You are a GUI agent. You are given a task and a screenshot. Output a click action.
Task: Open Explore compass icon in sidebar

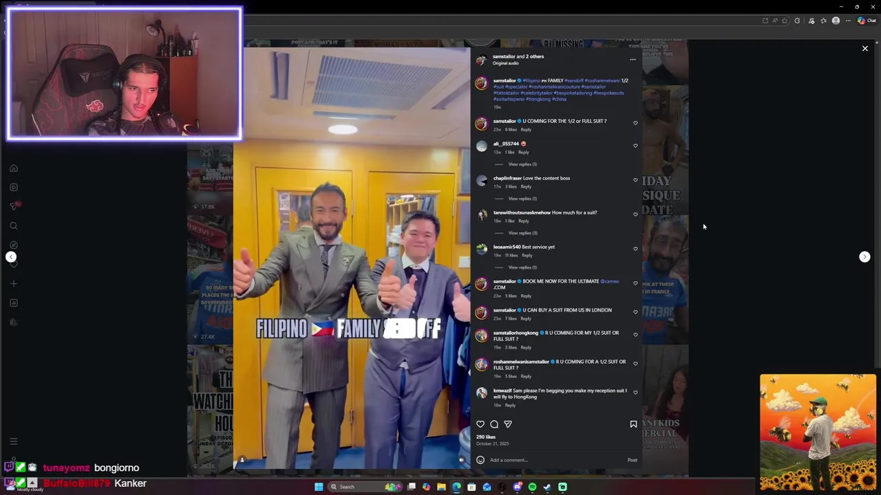point(13,245)
